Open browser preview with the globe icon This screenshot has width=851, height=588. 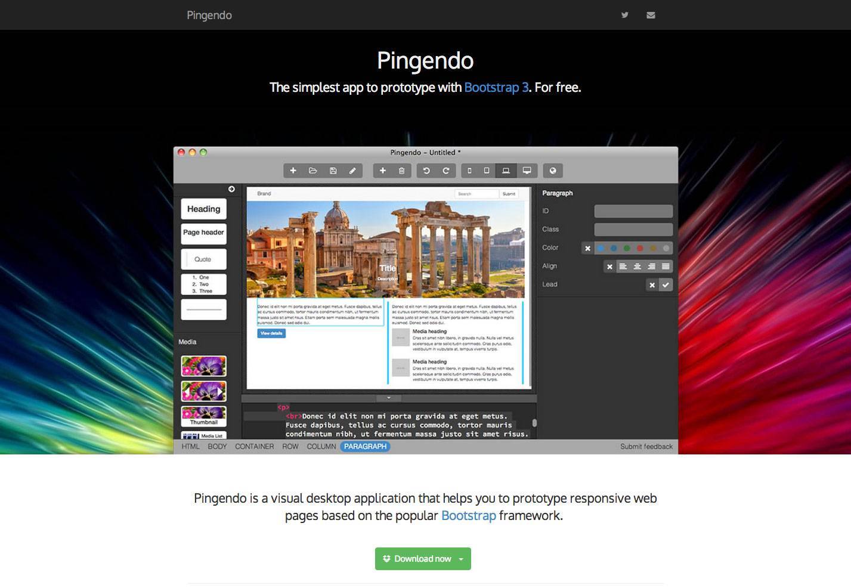553,171
